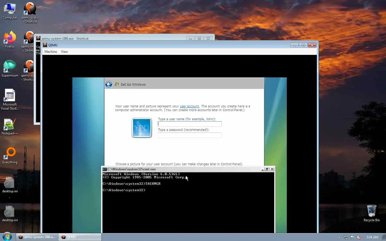Click the muted volume tray icon
Image resolution: width=386 pixels, height=241 pixels.
(x=359, y=237)
